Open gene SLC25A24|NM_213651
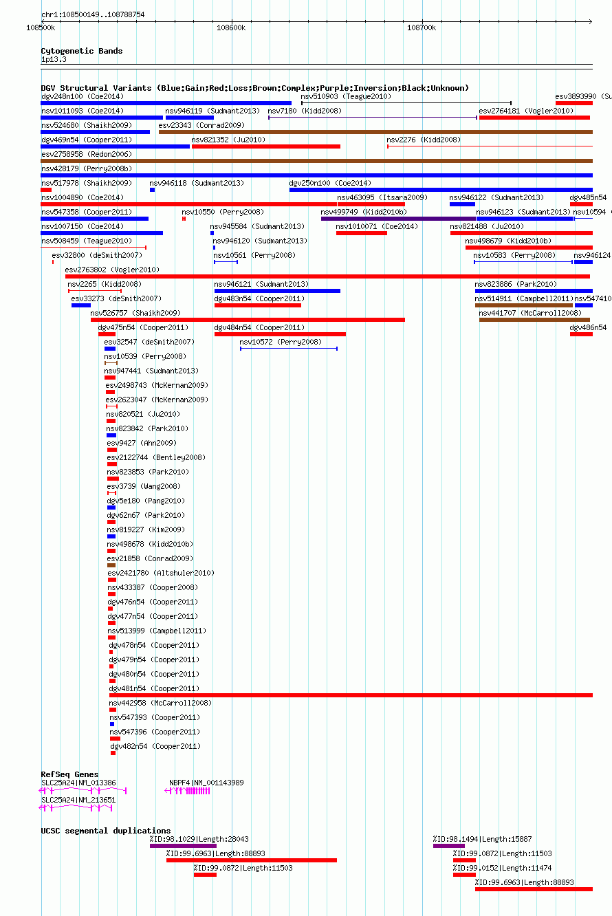Image resolution: width=612 pixels, height=916 pixels. point(78,800)
